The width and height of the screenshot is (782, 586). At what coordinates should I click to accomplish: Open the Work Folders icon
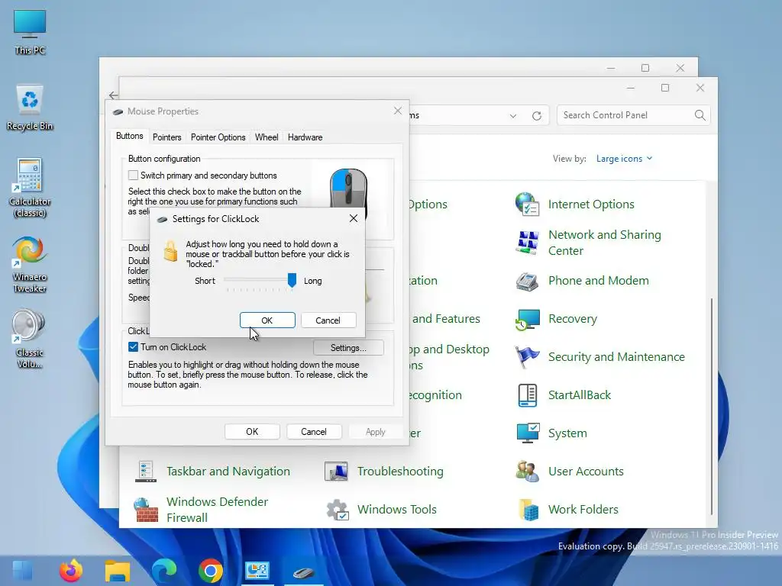[x=528, y=510]
